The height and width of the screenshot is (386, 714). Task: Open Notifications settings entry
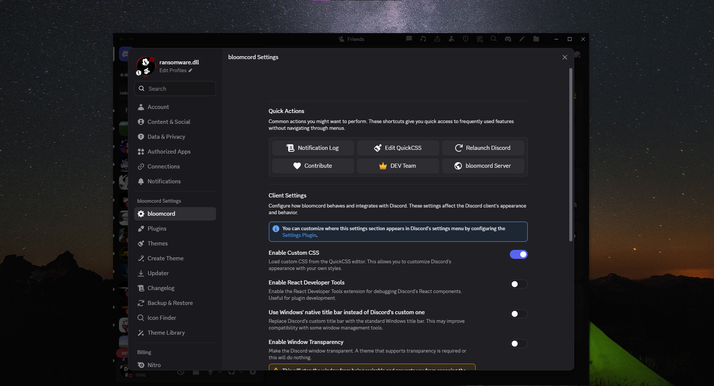[x=175, y=181]
